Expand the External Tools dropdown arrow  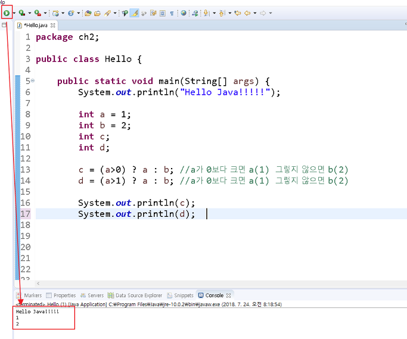point(45,13)
